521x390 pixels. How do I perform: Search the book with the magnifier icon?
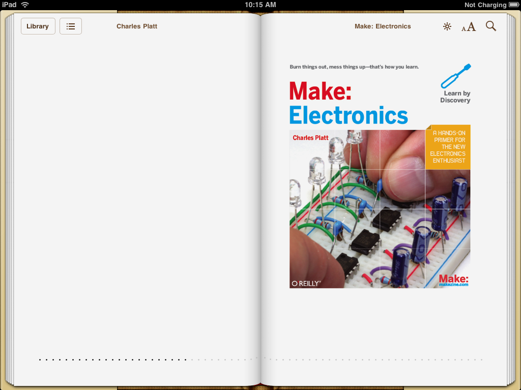pos(491,26)
